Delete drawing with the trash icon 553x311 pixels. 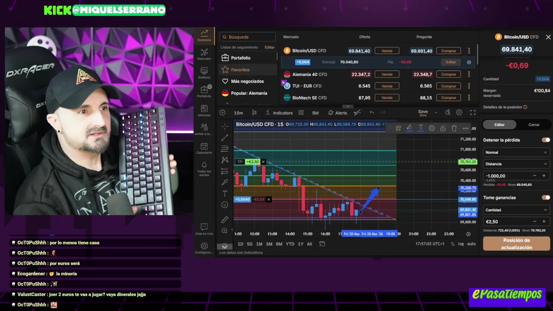(454, 128)
